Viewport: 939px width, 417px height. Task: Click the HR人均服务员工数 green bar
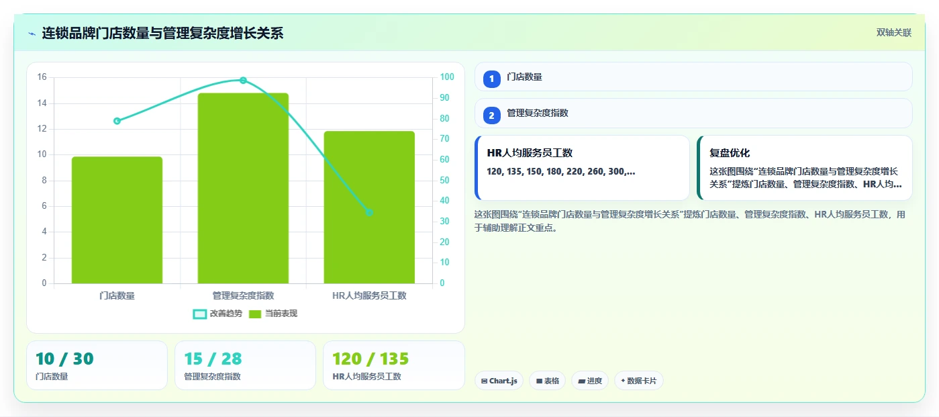[x=369, y=207]
